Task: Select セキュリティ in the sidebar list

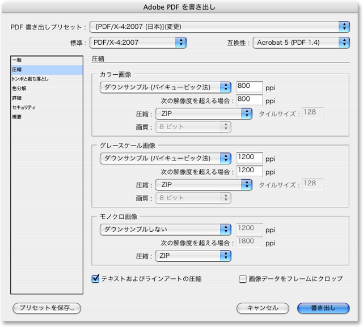Action: [x=24, y=107]
